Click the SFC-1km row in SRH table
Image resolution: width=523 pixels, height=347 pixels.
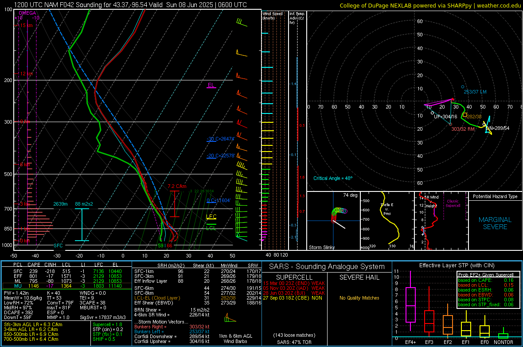coord(198,271)
